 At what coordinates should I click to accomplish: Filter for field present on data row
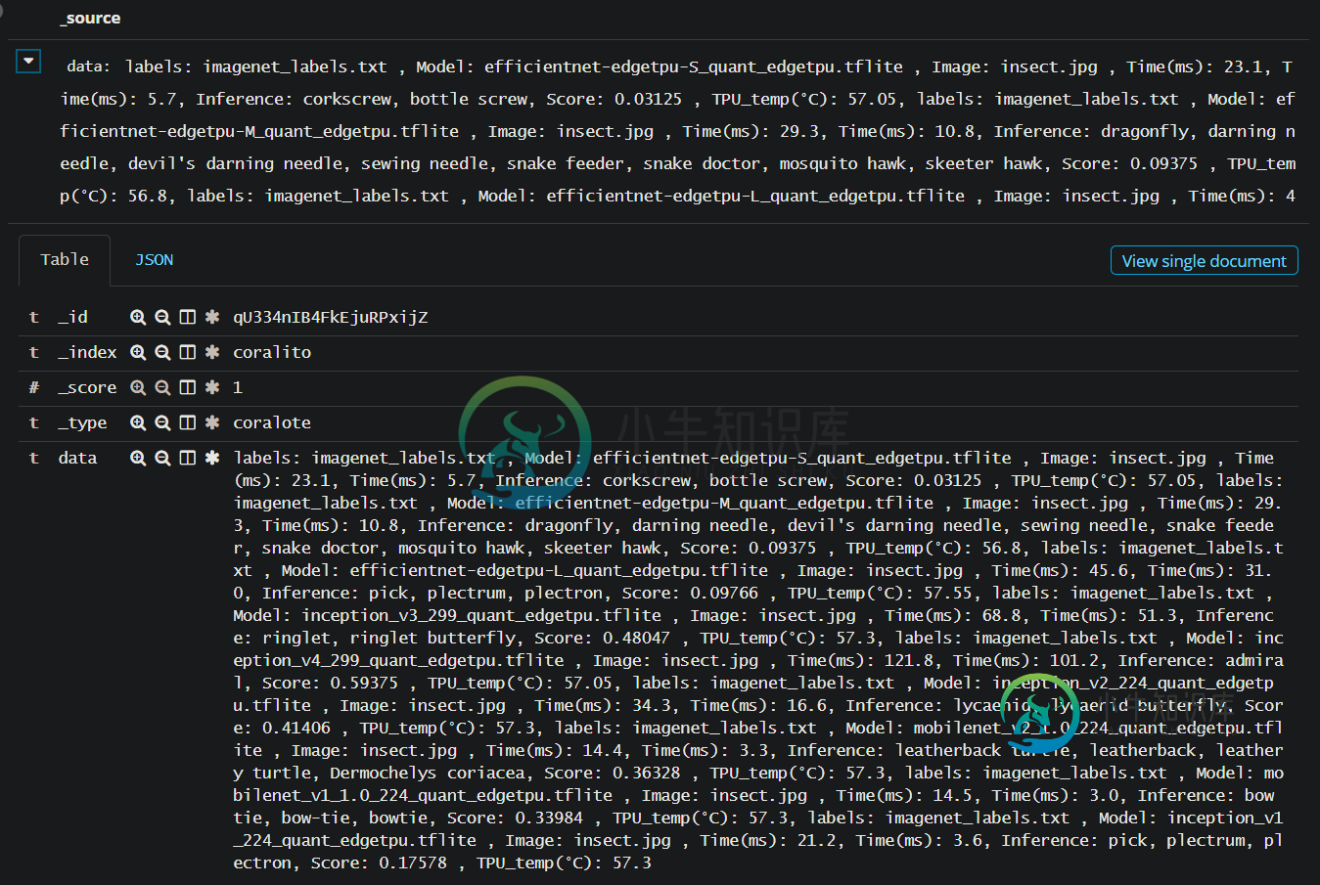click(x=211, y=458)
